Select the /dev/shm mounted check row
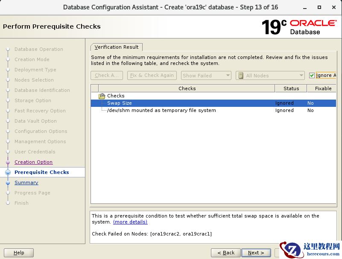Image resolution: width=342 pixels, height=259 pixels. click(x=161, y=110)
